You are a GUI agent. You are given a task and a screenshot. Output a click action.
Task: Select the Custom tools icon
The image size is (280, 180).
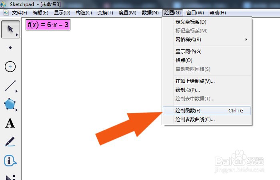(x=10, y=177)
